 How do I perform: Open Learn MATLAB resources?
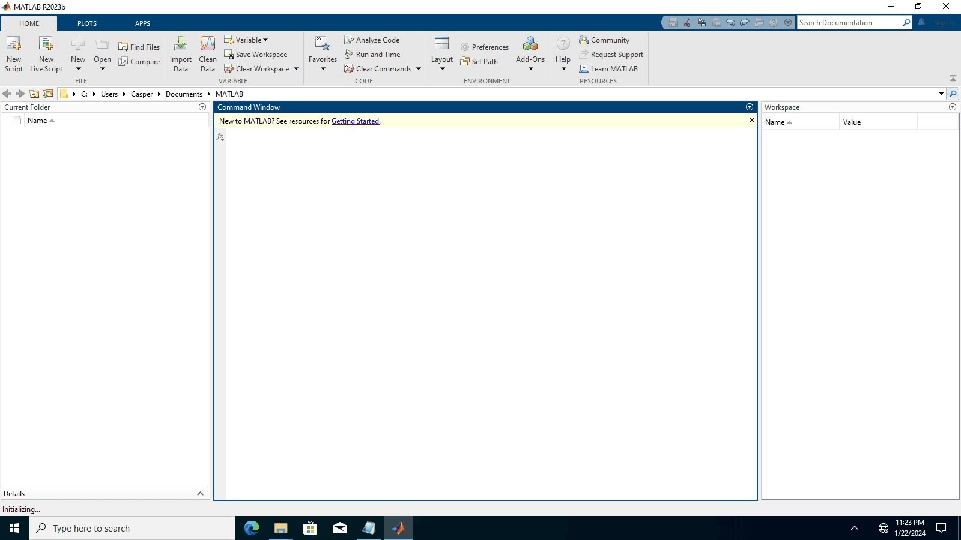click(608, 68)
